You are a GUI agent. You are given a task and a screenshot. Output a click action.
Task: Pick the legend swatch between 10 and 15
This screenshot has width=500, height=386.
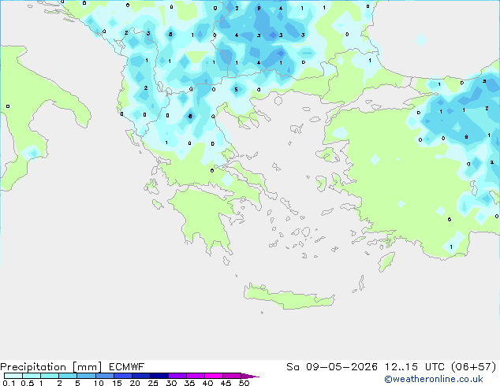point(104,376)
